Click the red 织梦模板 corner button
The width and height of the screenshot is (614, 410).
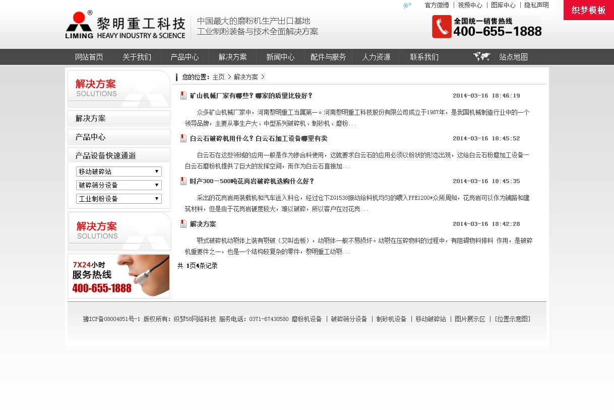coord(589,10)
